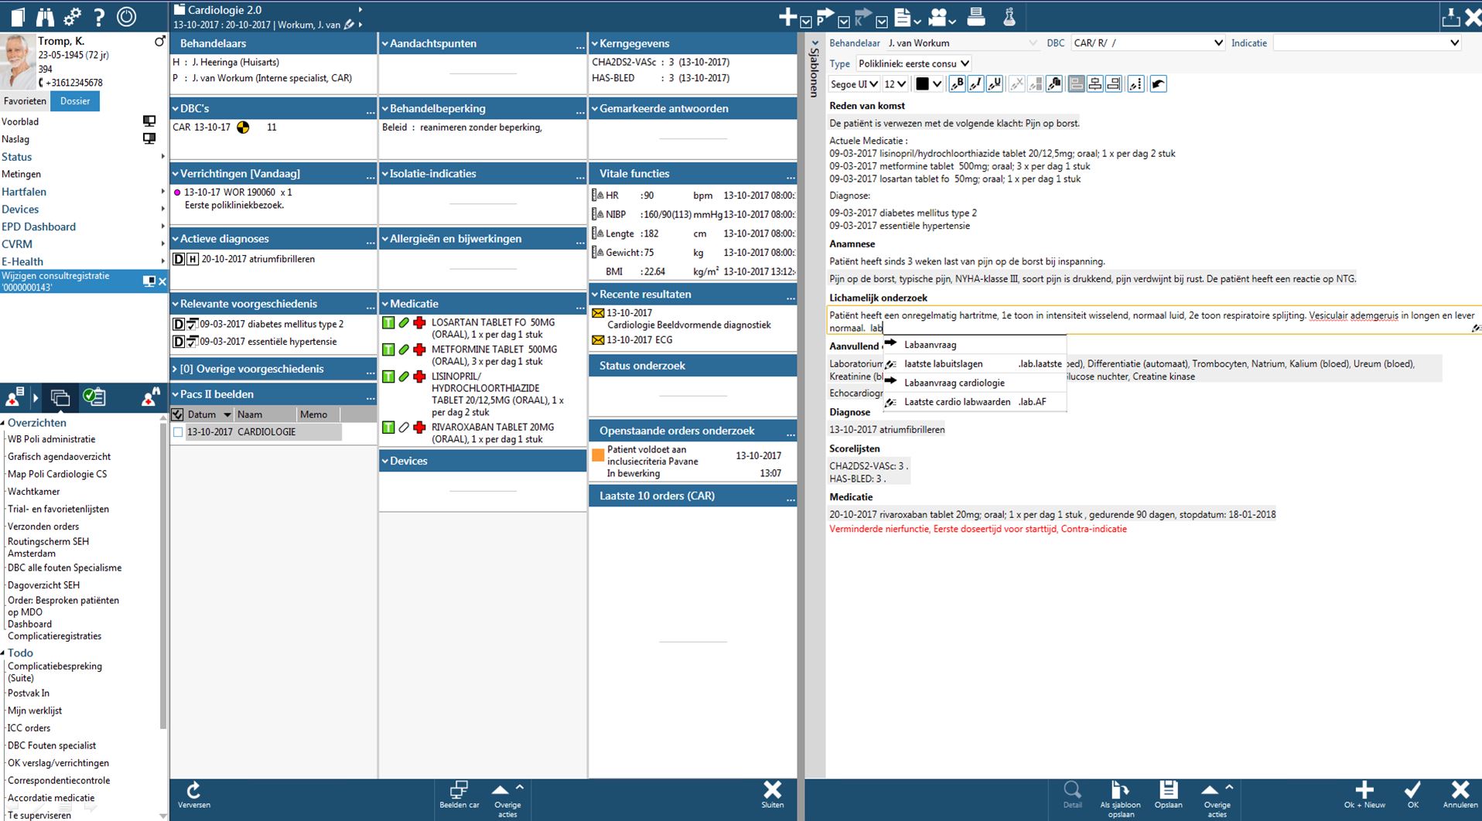Open the text color dropdown arrow
1482x821 pixels.
[937, 84]
